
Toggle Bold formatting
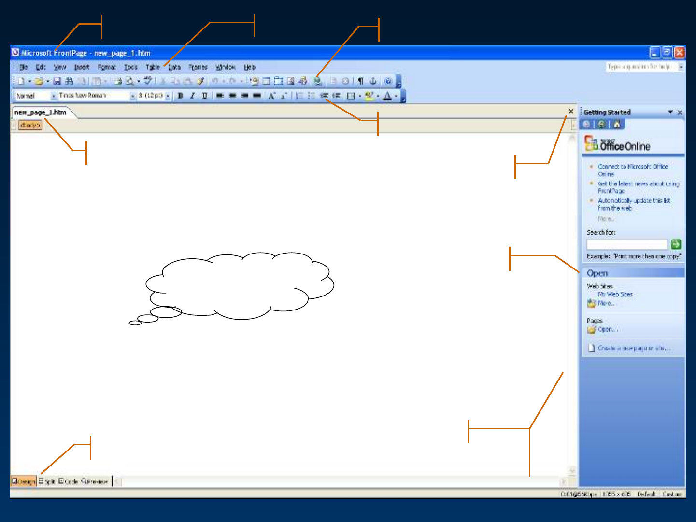coord(180,96)
